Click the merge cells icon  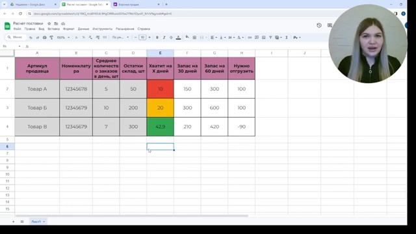[x=202, y=38]
